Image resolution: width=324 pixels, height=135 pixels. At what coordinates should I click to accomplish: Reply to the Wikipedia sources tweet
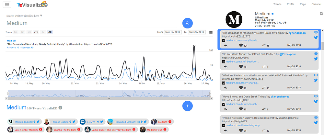226,88
